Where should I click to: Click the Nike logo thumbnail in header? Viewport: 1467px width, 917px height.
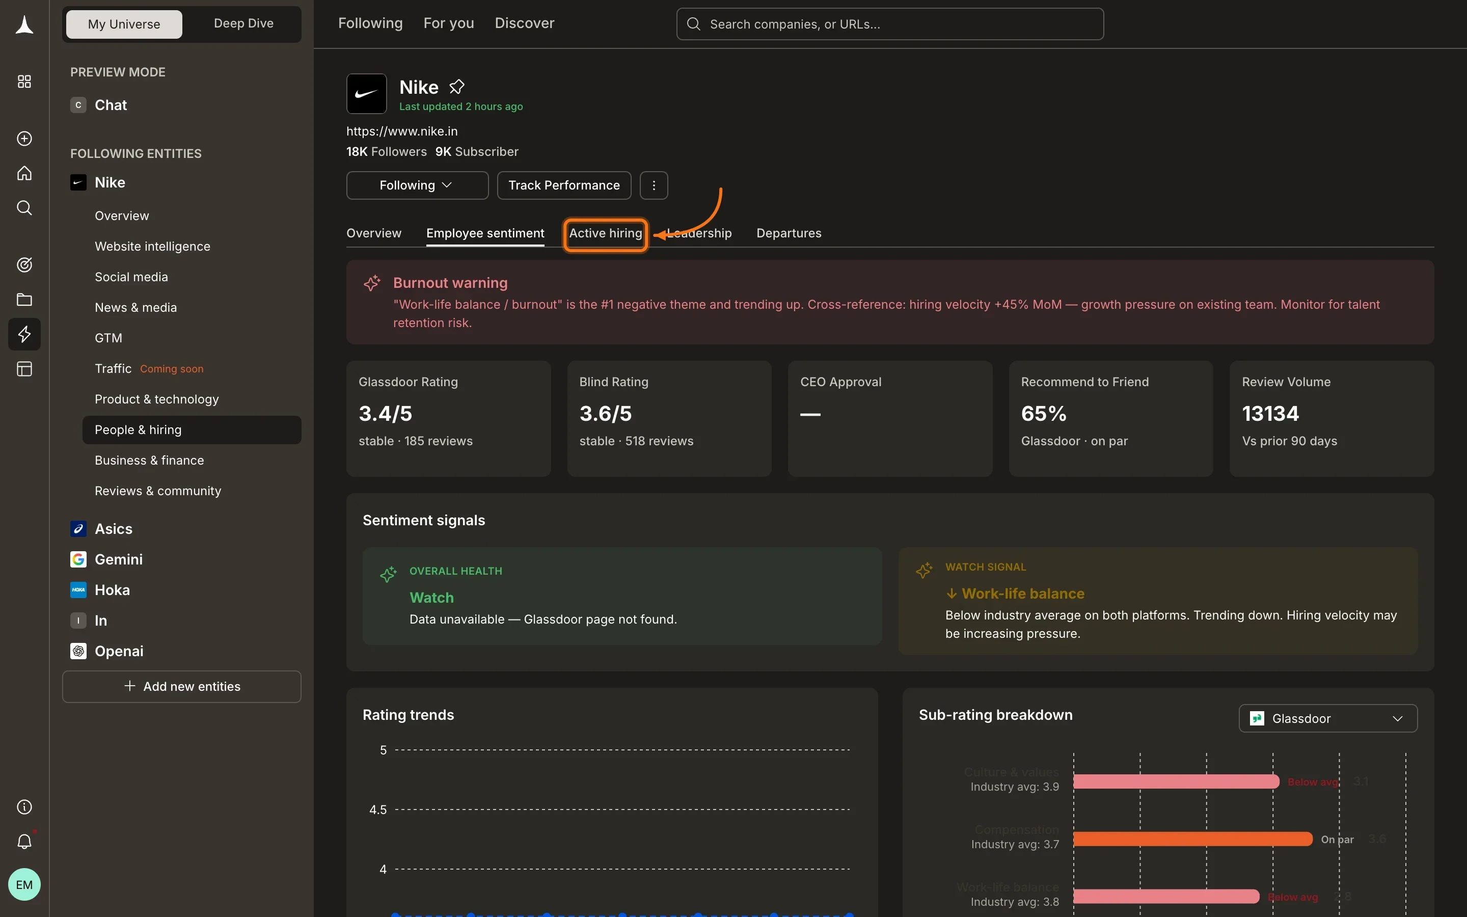pos(367,93)
